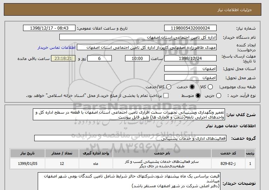Click the request creator name field

[147, 47]
